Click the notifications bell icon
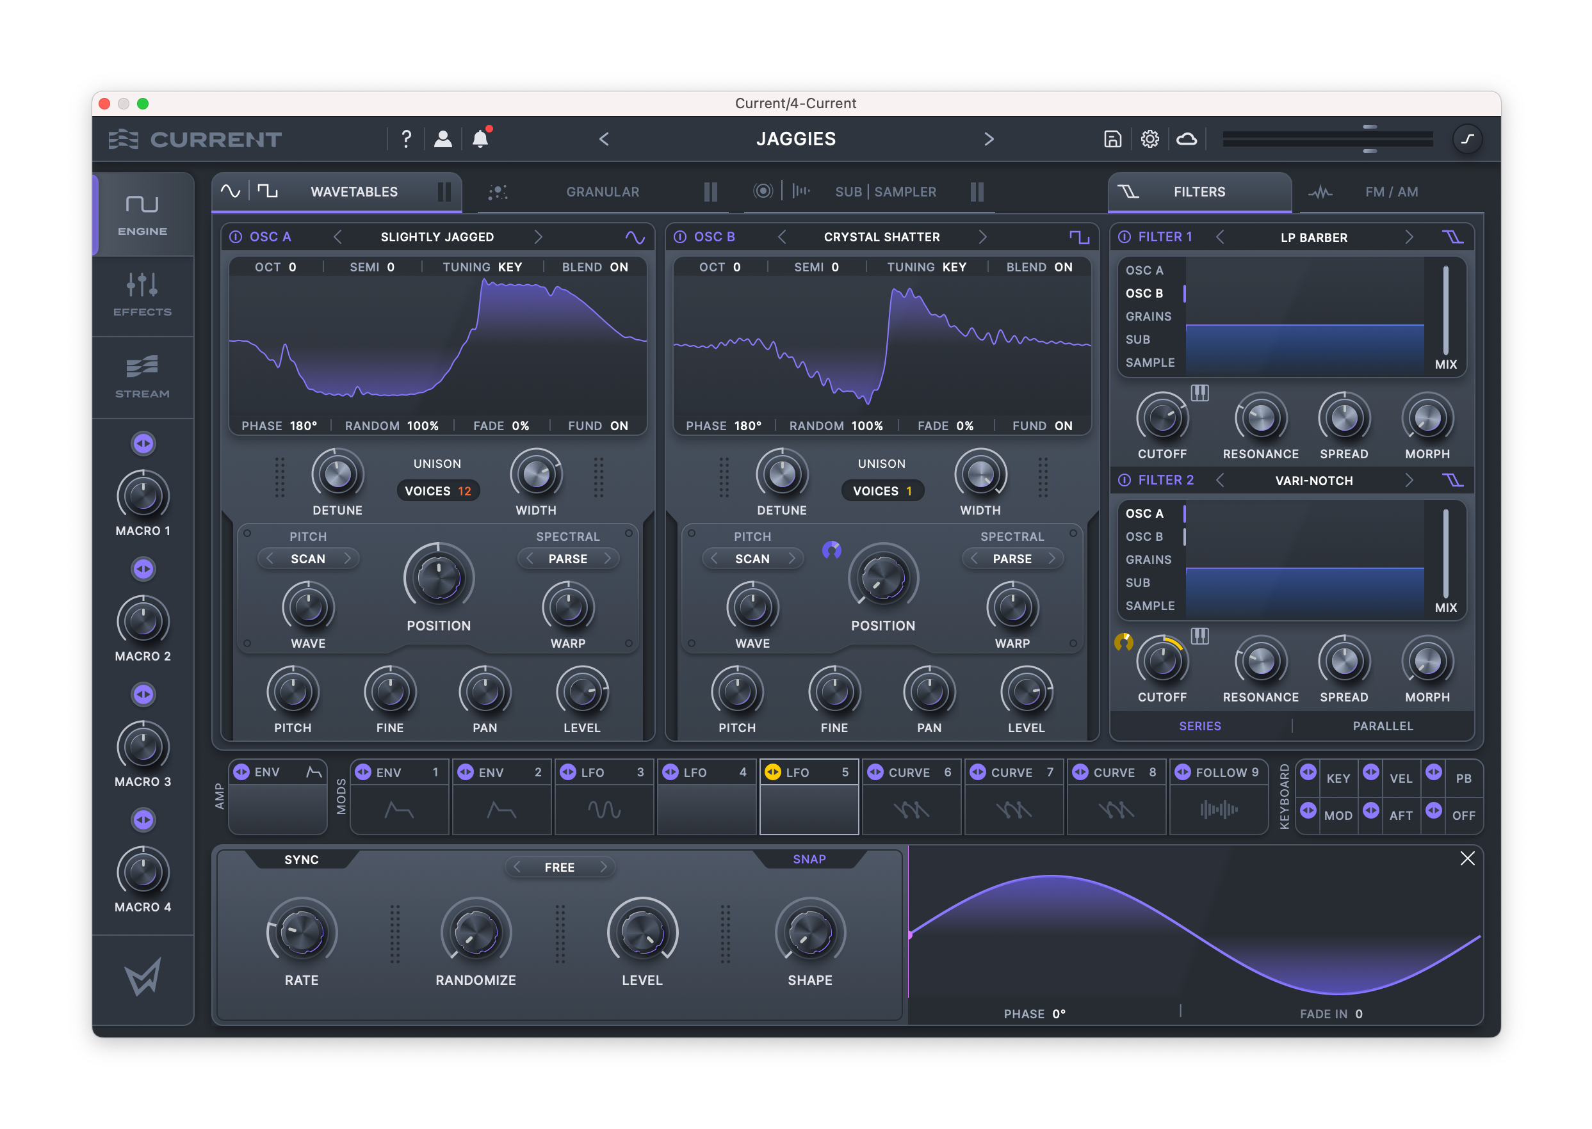The height and width of the screenshot is (1129, 1592). point(480,139)
